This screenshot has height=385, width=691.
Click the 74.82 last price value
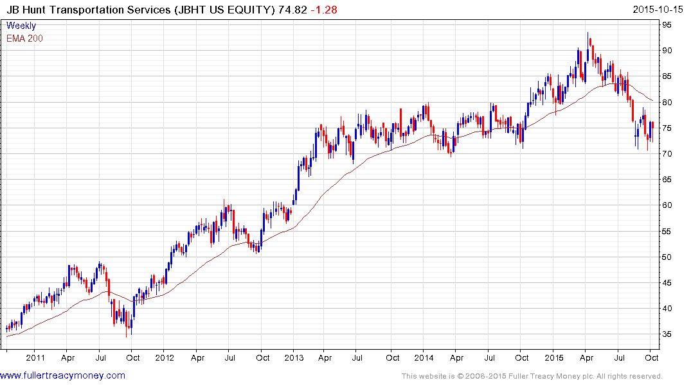(293, 10)
